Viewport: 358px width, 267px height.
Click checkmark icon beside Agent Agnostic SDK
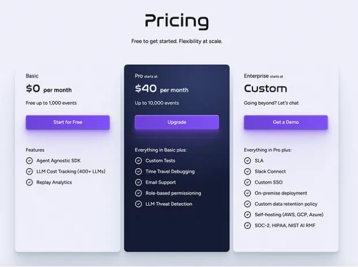[x=29, y=161]
